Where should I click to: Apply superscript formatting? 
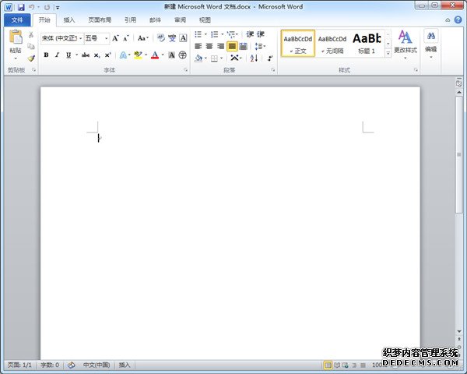[107, 55]
